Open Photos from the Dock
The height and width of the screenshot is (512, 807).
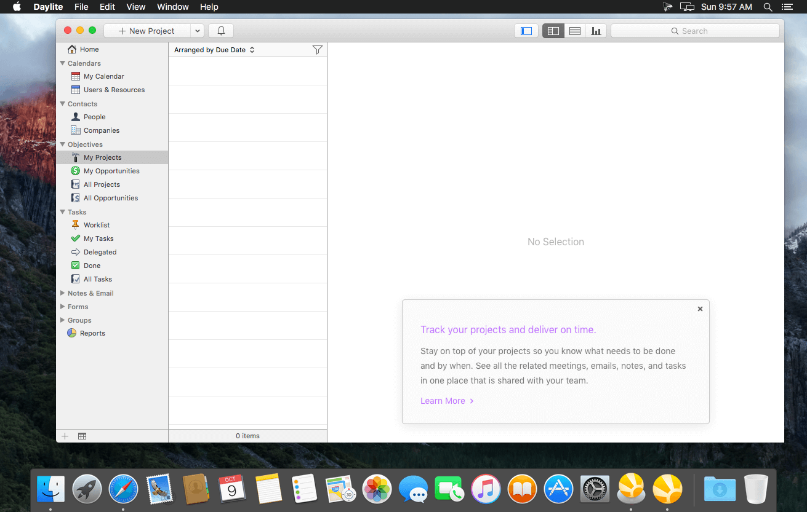(377, 489)
